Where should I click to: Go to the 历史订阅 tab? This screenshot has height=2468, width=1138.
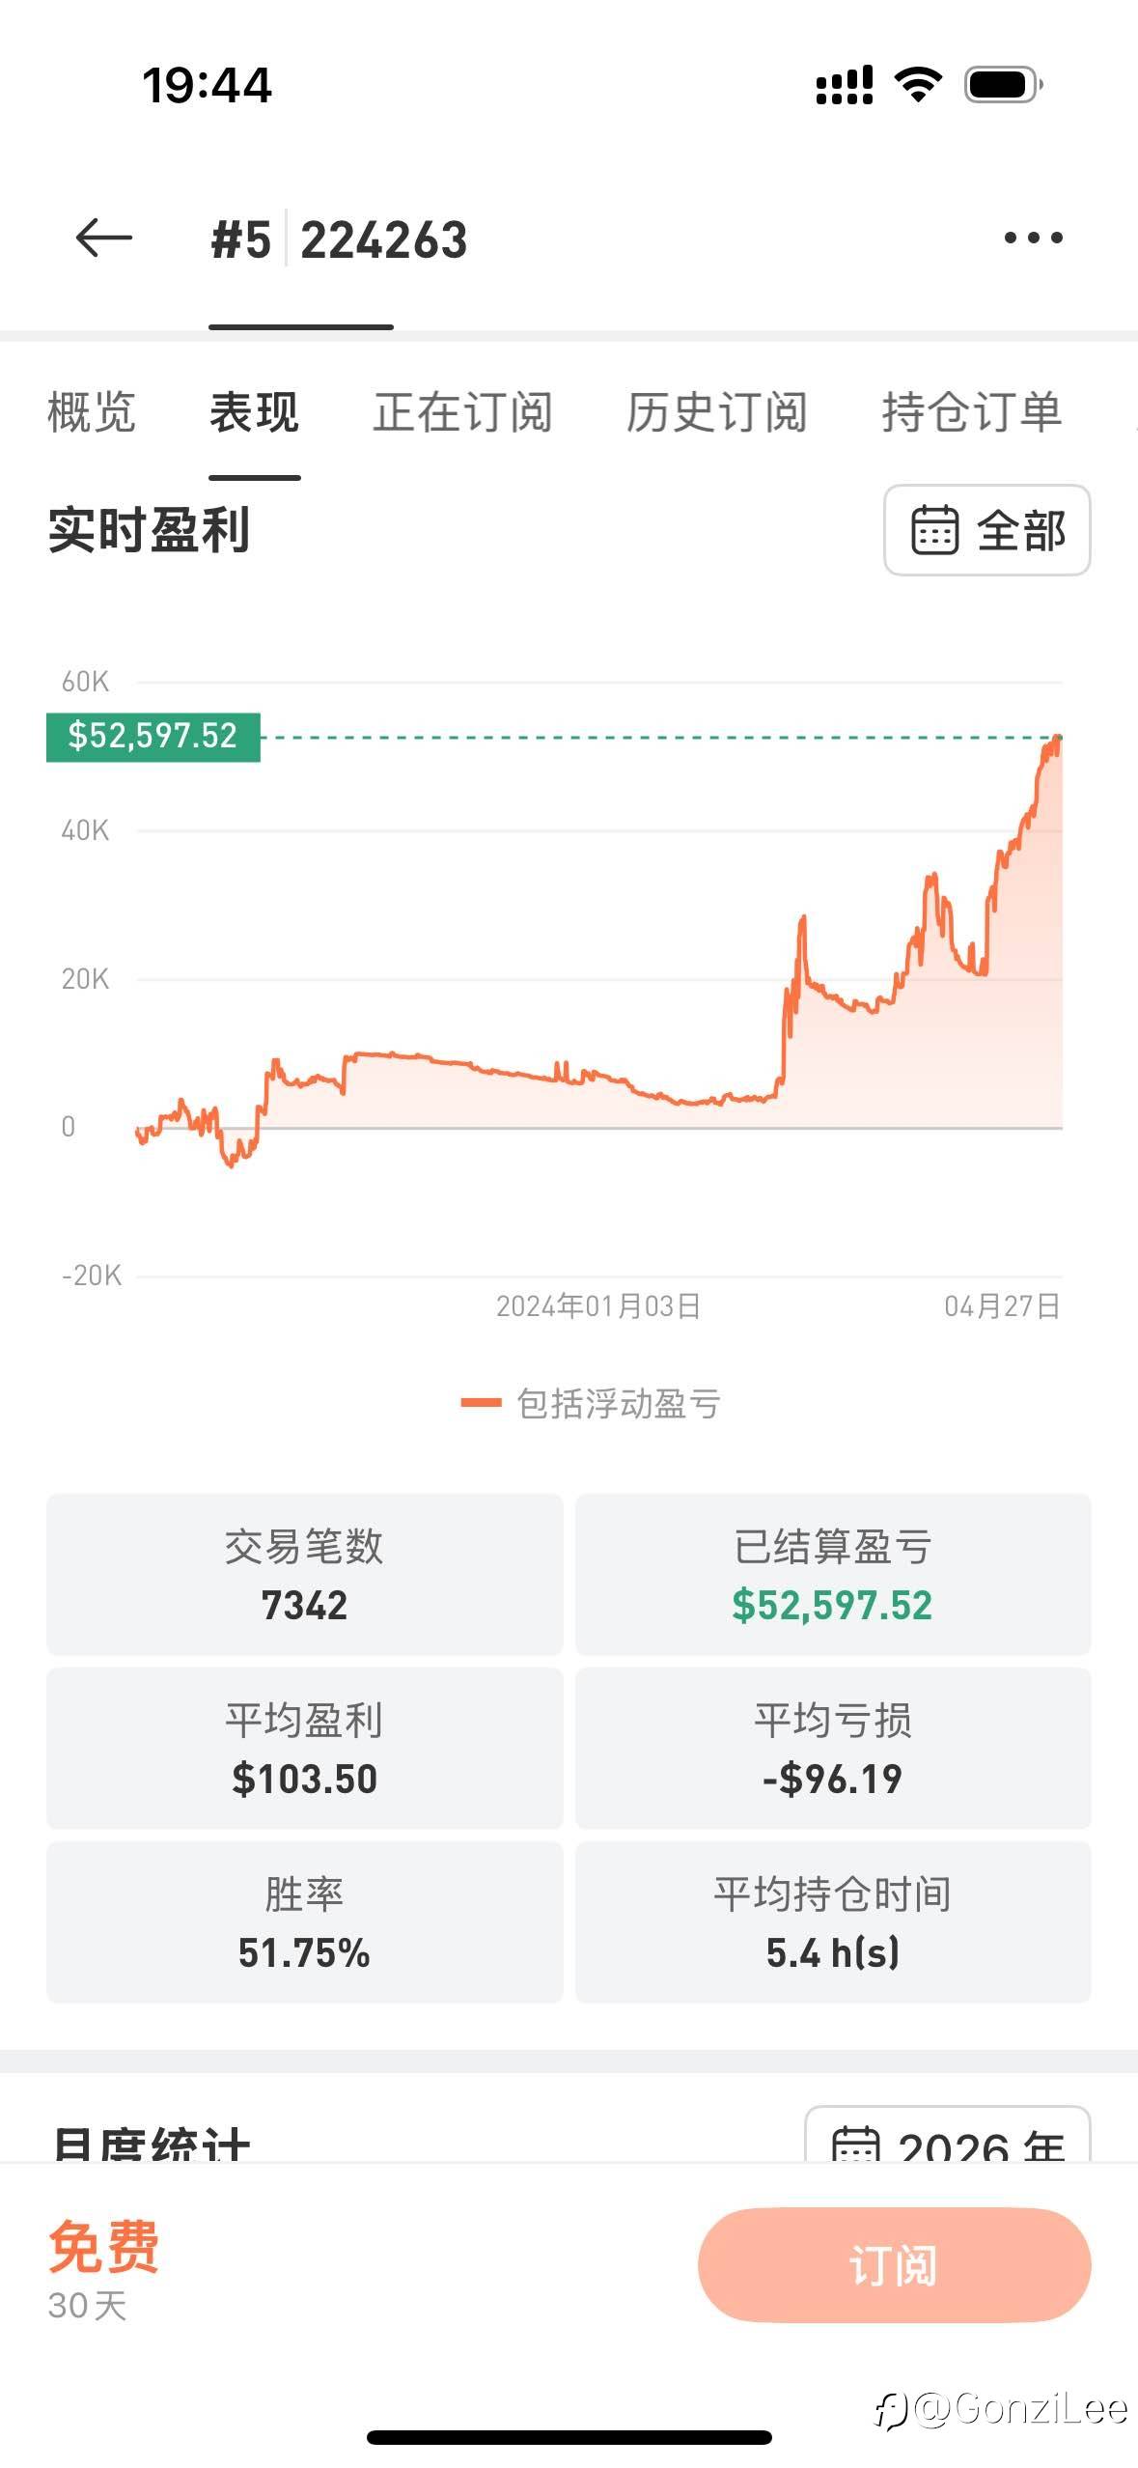point(716,412)
